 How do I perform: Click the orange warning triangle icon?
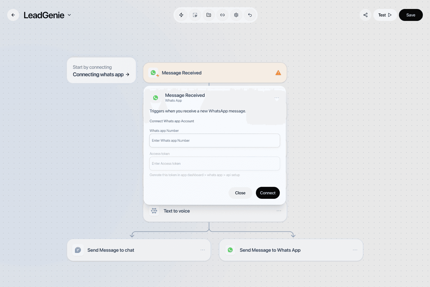pos(278,73)
